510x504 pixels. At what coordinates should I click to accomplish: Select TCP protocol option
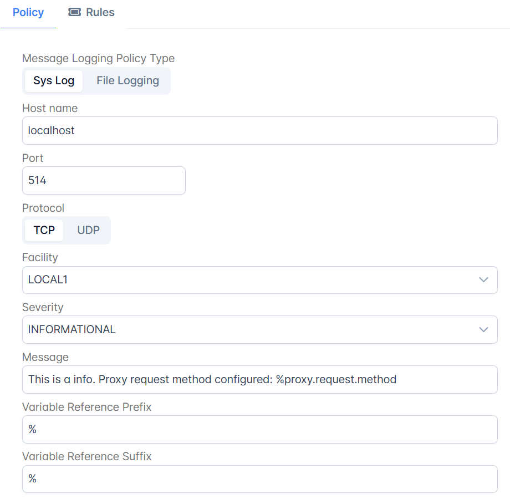point(44,230)
